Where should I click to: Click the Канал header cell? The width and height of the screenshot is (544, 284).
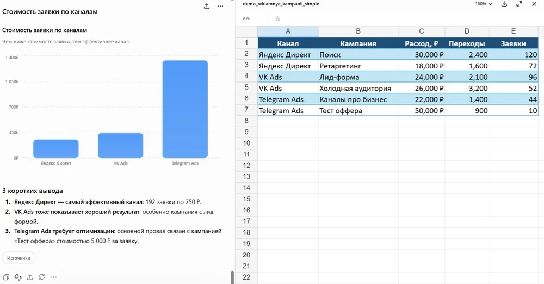pos(288,43)
